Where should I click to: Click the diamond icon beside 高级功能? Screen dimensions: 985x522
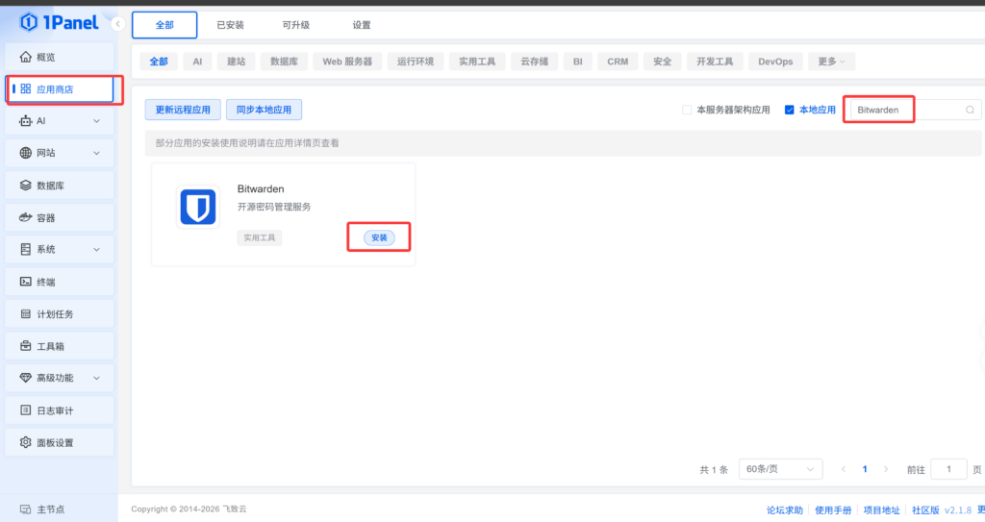click(x=25, y=378)
